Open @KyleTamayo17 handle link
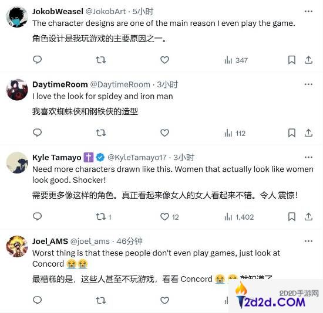This screenshot has width=323, height=313. 137,158
